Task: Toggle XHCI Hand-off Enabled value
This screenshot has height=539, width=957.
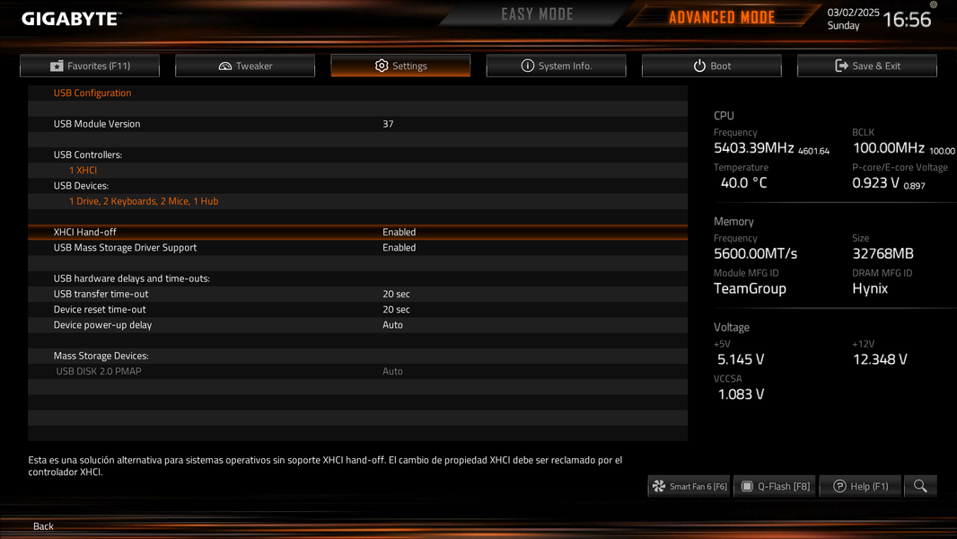Action: tap(399, 232)
